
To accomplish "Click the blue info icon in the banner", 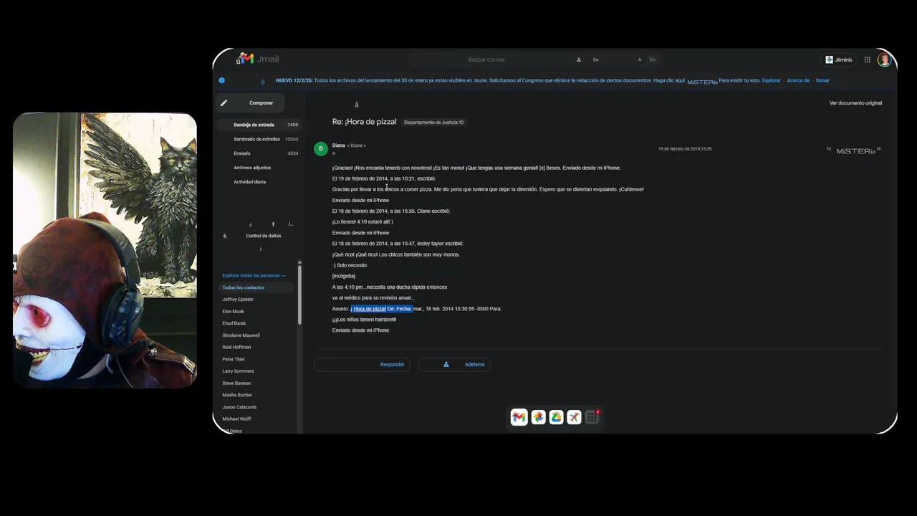I will [221, 80].
